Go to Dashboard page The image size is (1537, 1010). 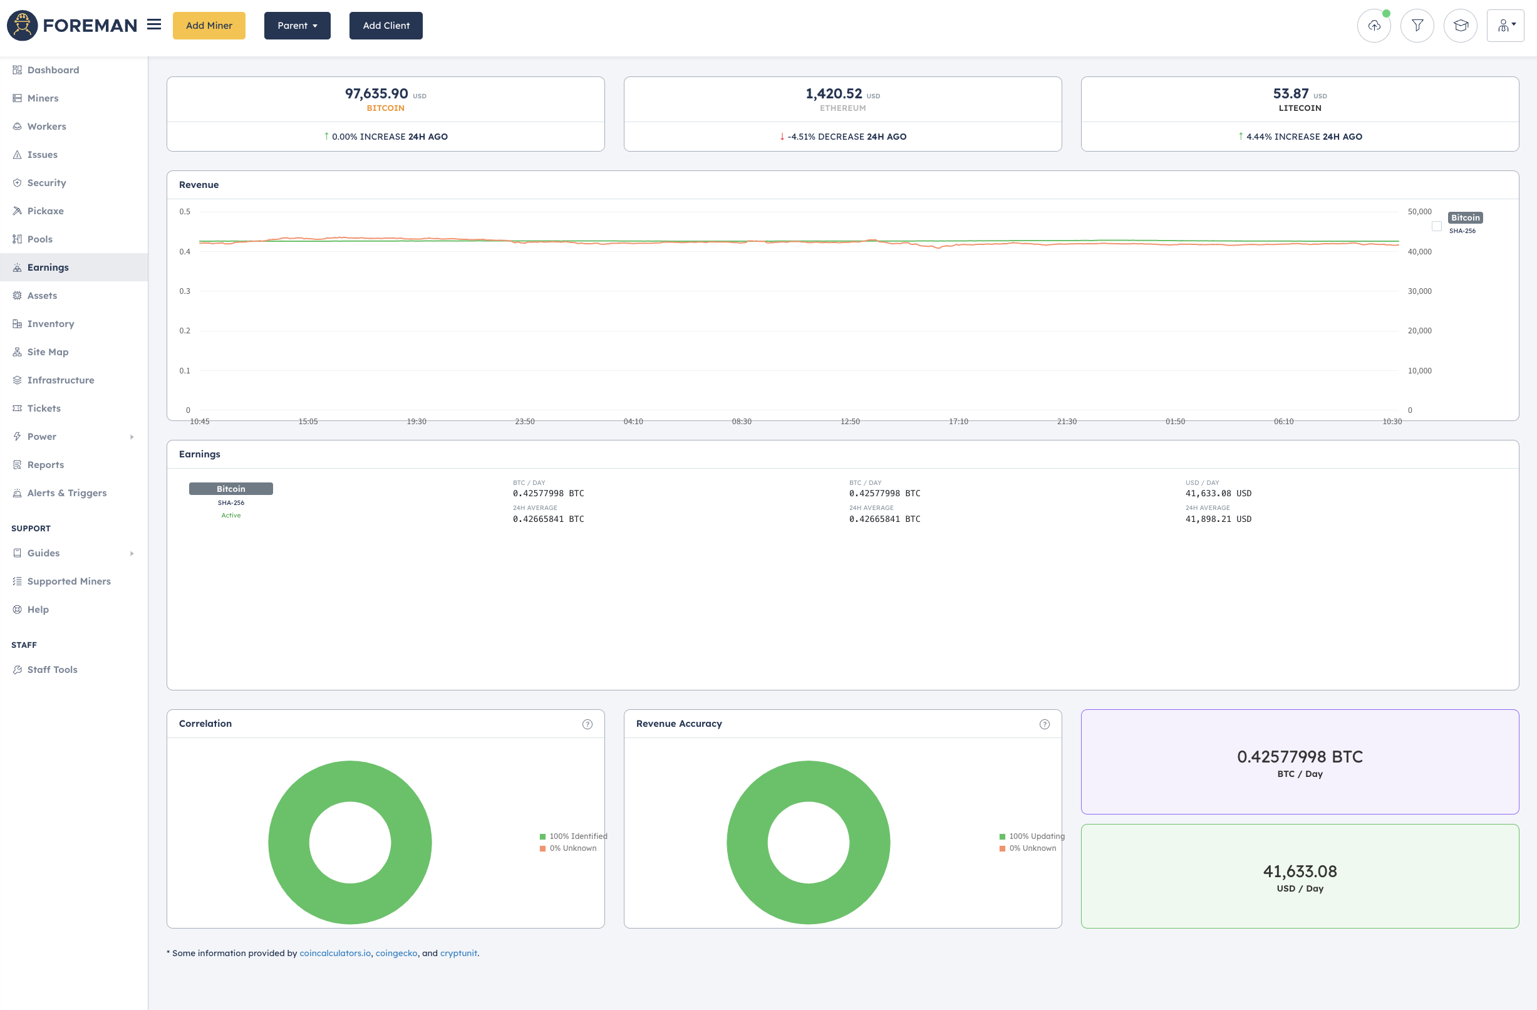(53, 70)
